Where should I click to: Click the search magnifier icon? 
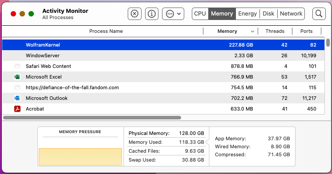(x=319, y=14)
